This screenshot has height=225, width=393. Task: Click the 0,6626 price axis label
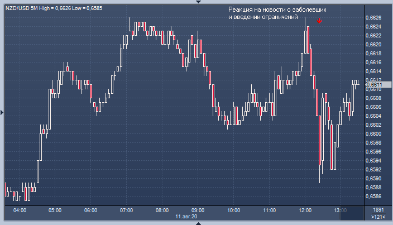[373, 18]
